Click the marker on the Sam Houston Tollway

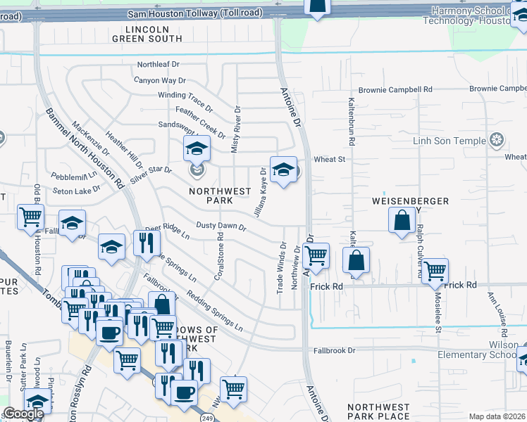[317, 7]
